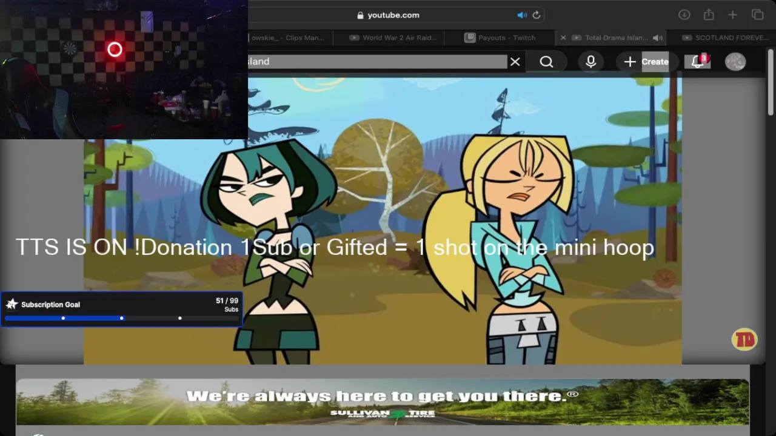Click the '51 / 99' subs count text
The width and height of the screenshot is (776, 436).
click(x=227, y=300)
